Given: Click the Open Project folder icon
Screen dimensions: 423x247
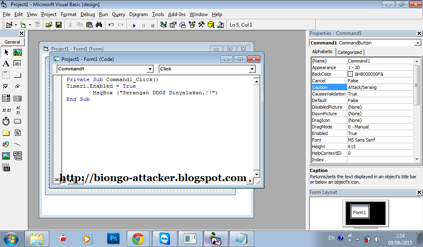Looking at the screenshot, I should [x=49, y=25].
